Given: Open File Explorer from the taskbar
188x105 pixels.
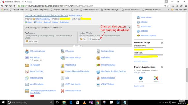Looking at the screenshot, I should (64, 102).
